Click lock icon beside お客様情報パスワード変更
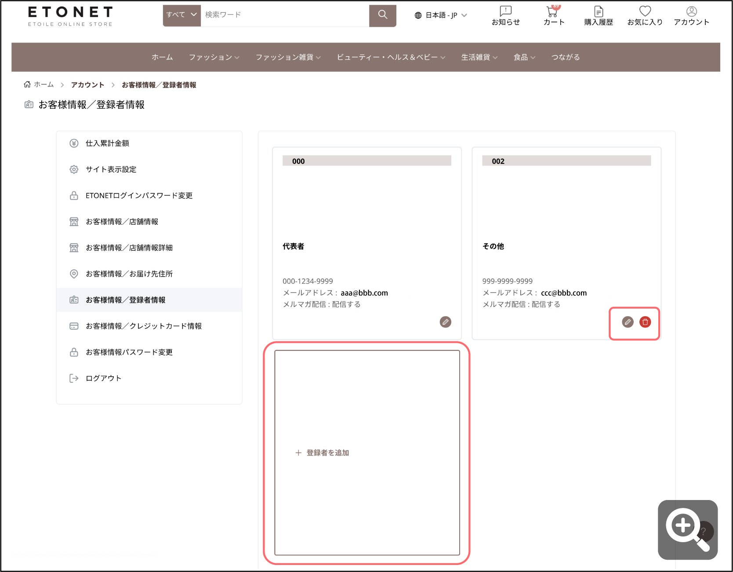Viewport: 733px width, 572px height. [74, 352]
